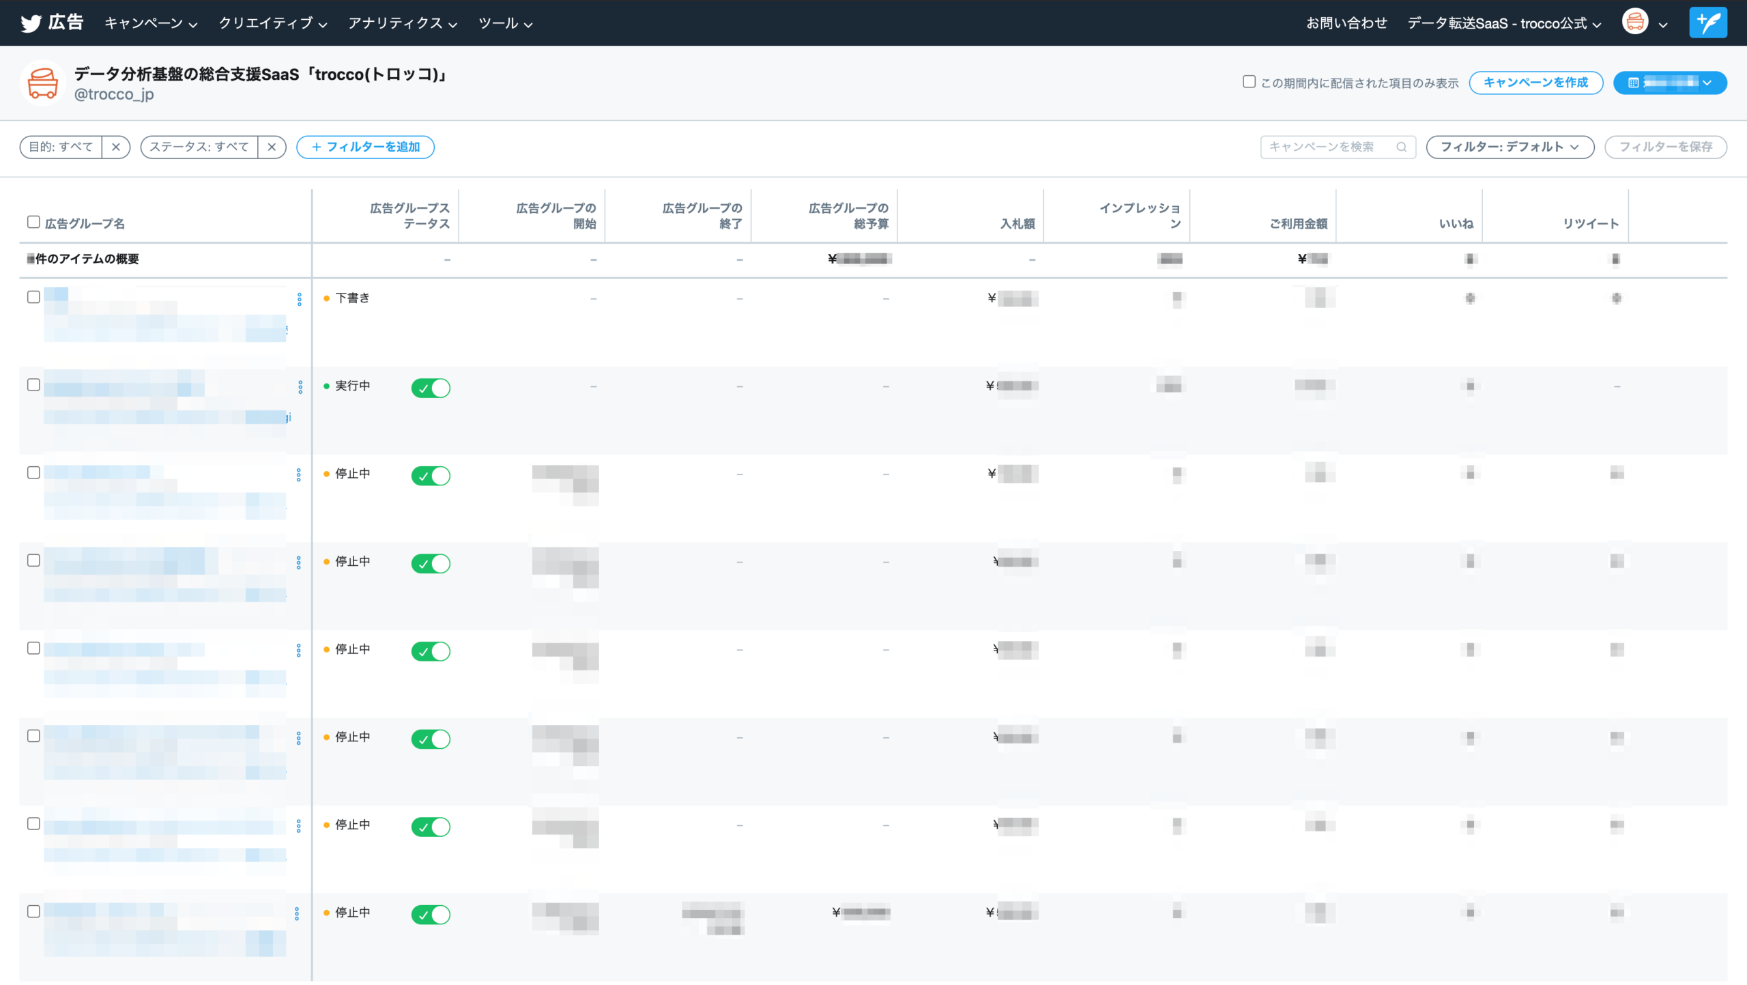Turn off the first 停止中 row's green switch
1747x985 pixels.
pos(431,475)
